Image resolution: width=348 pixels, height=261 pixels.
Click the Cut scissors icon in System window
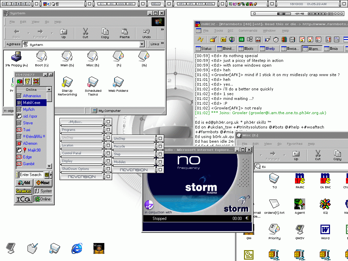(x=85, y=33)
